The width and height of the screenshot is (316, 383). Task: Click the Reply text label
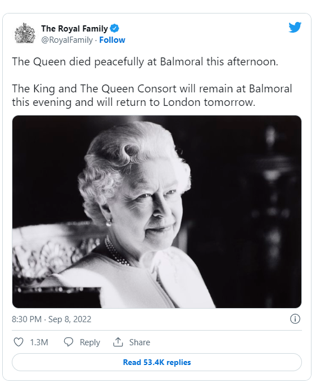tap(90, 342)
